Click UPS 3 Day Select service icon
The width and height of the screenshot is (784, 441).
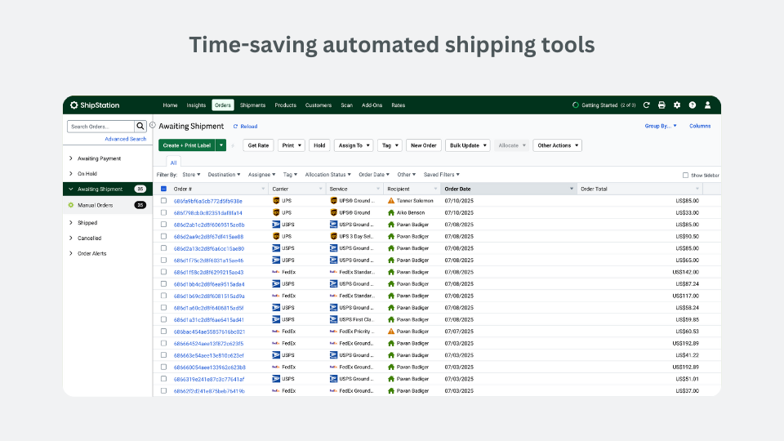tap(333, 237)
